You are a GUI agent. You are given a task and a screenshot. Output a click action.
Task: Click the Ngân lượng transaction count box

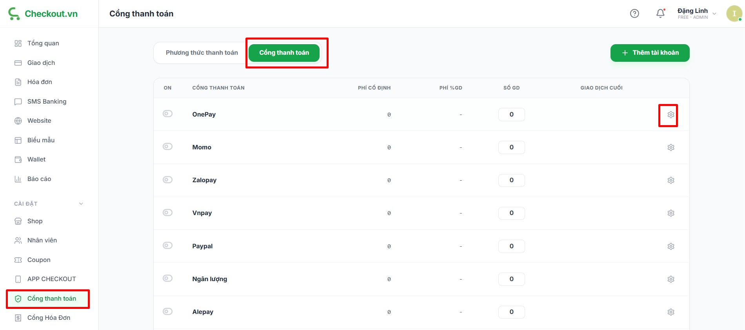[x=511, y=279]
